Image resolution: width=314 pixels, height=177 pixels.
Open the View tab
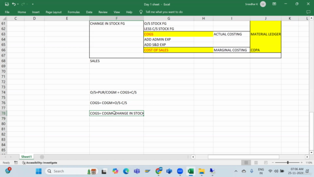[x=117, y=12]
